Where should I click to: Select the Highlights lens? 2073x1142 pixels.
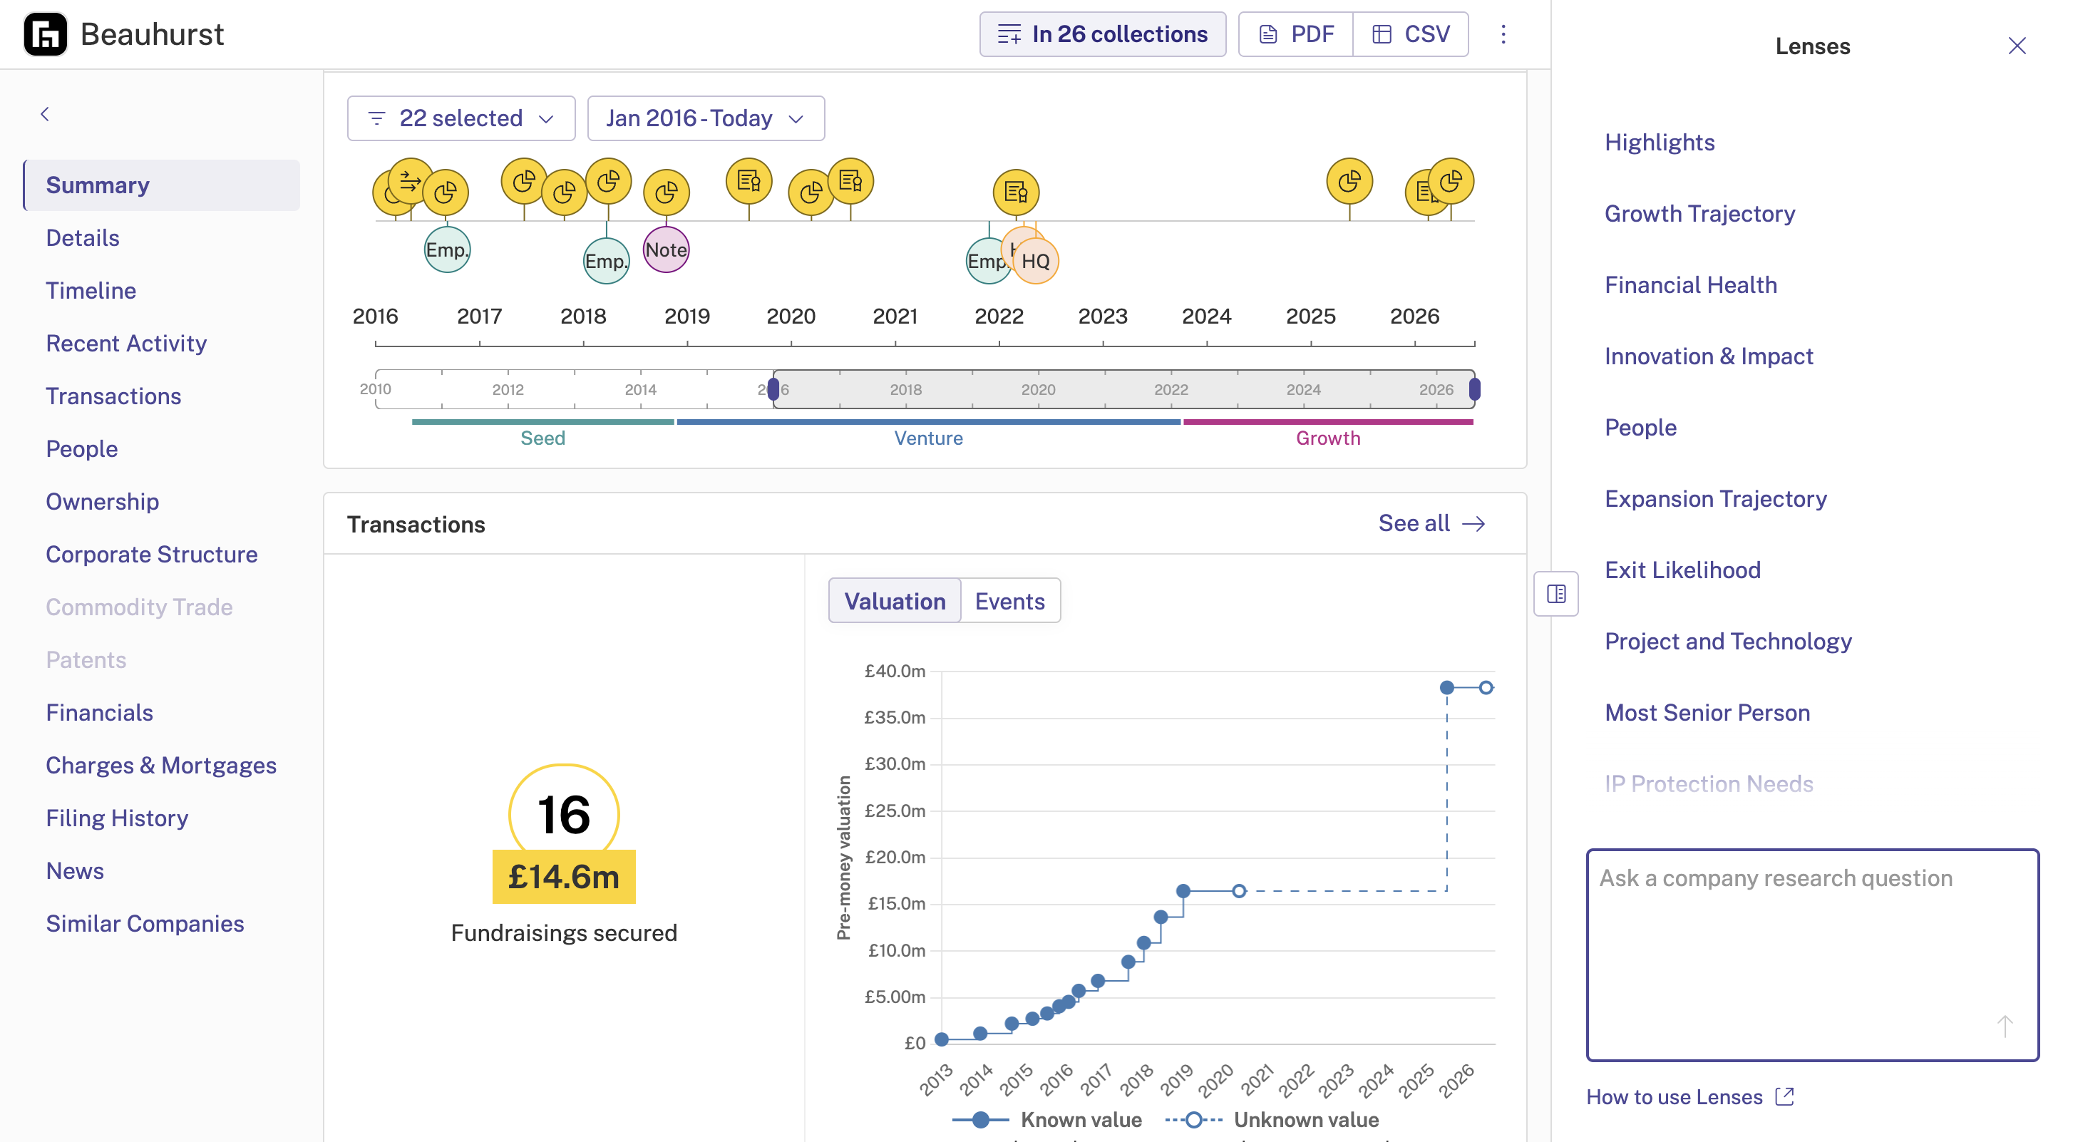point(1660,143)
